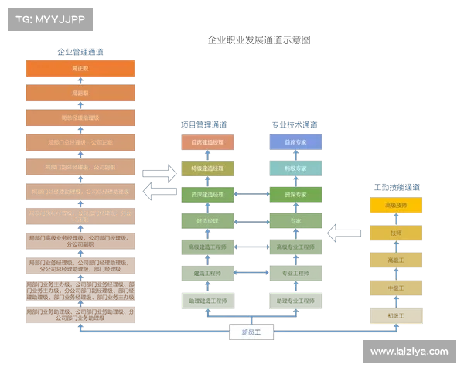Click the www.laiziya.com watermark link
464x371 pixels.
click(409, 352)
